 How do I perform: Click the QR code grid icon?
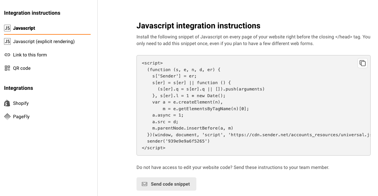click(7, 68)
